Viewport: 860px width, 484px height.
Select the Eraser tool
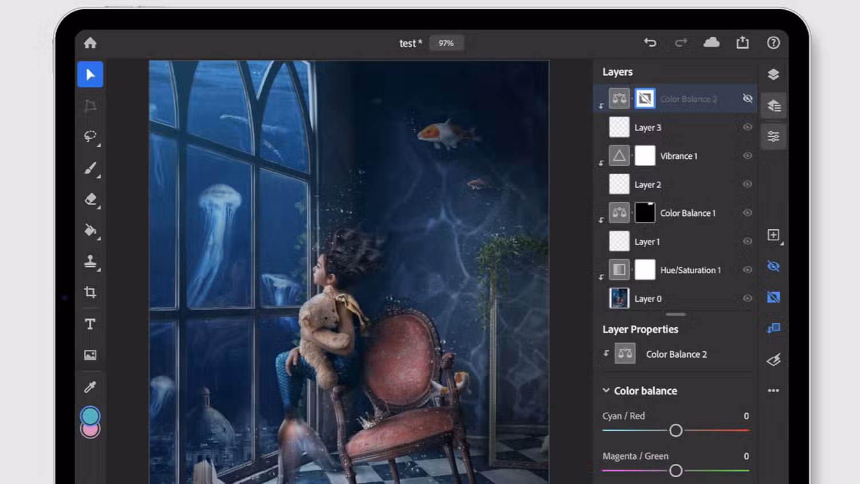pos(90,199)
